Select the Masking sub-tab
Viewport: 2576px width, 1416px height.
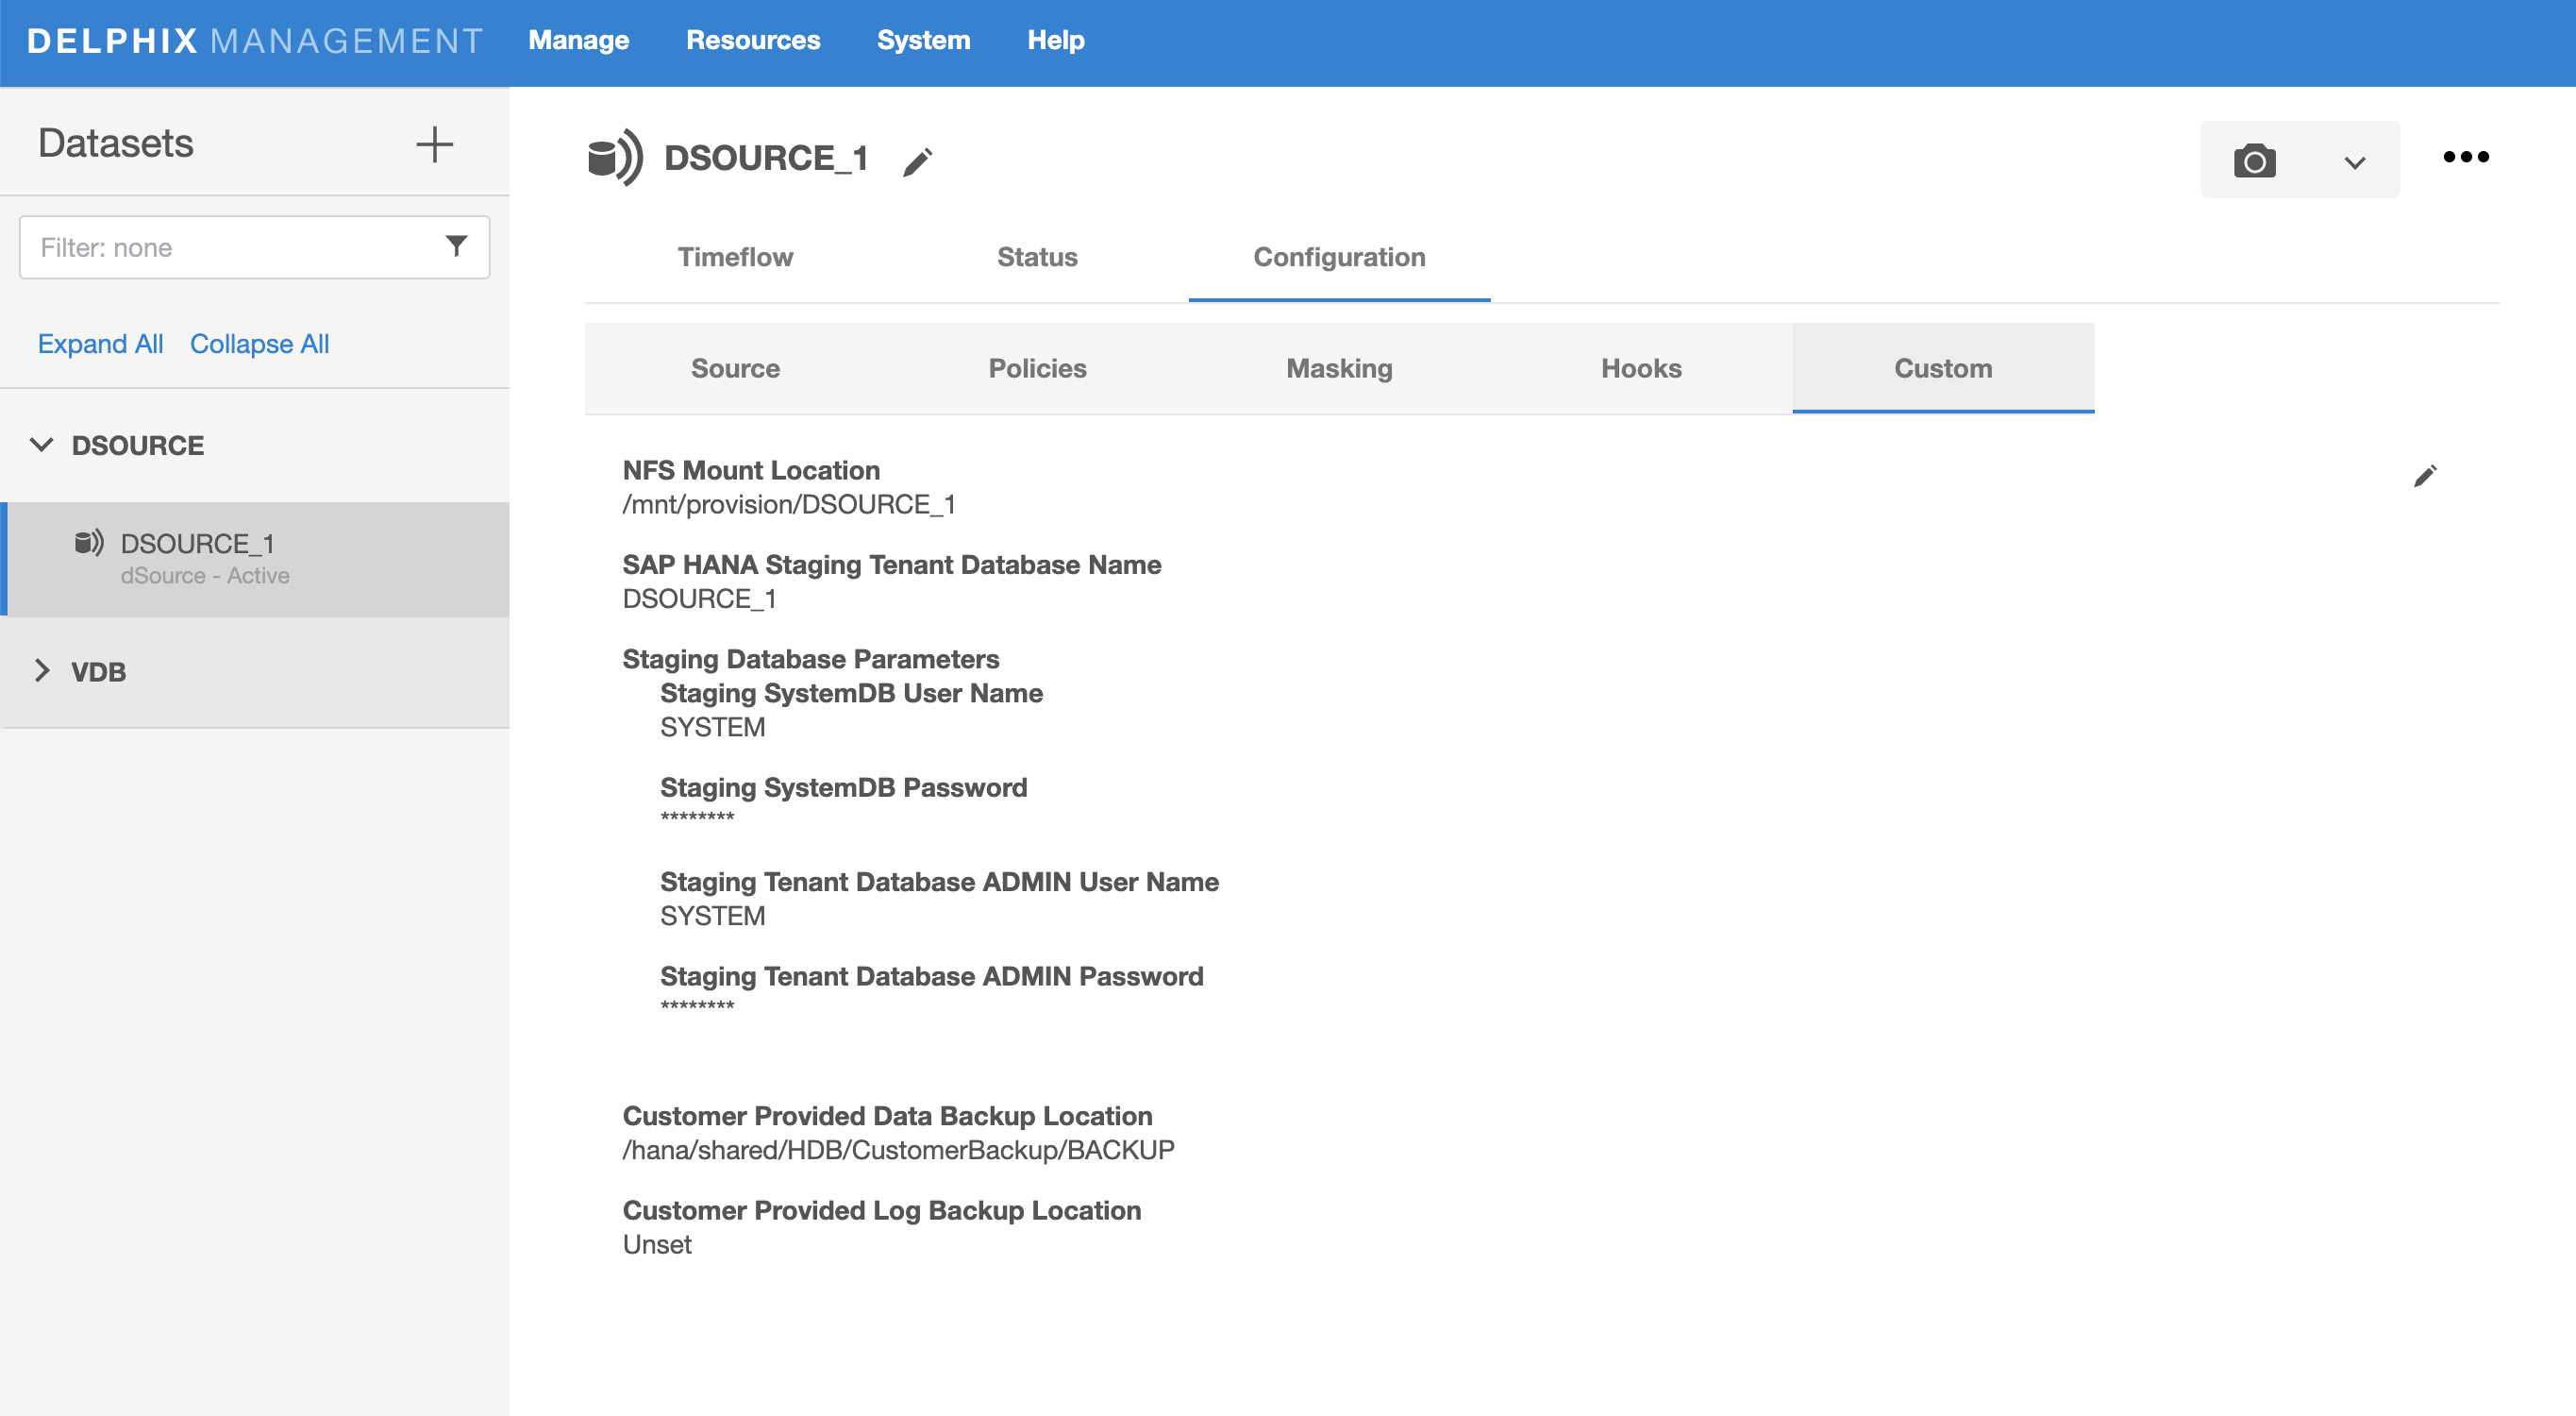[x=1338, y=368]
